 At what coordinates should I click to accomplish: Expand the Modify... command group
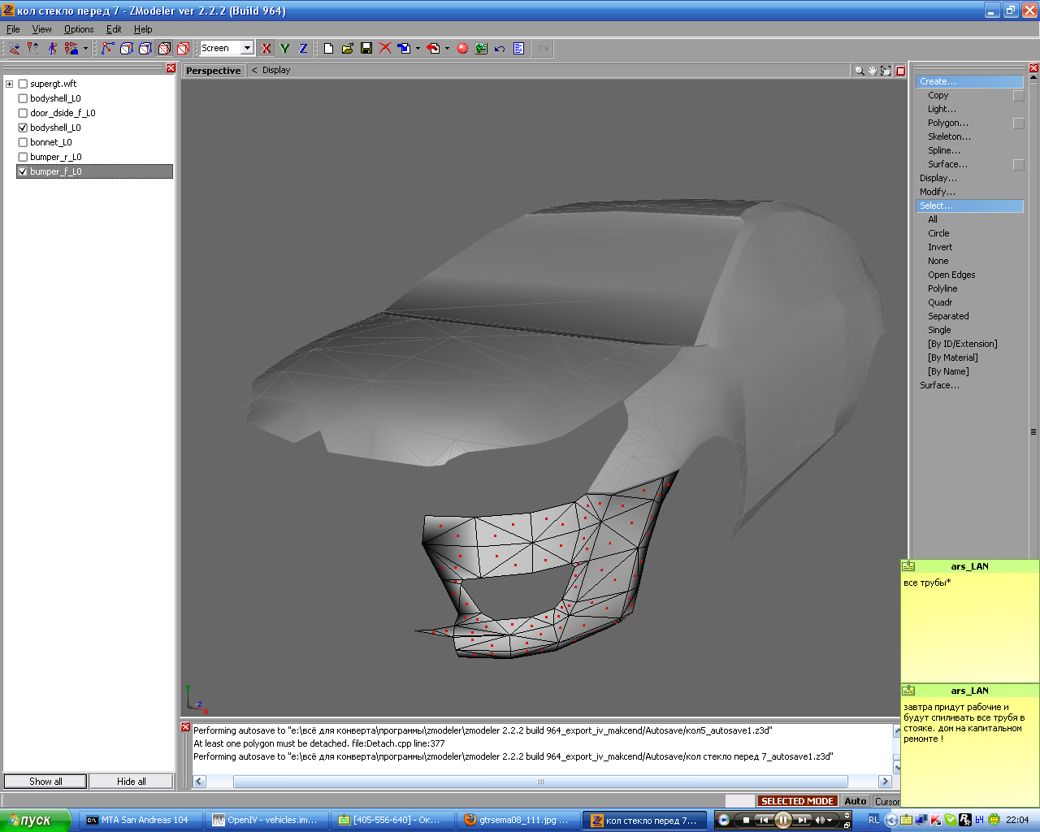coord(937,192)
